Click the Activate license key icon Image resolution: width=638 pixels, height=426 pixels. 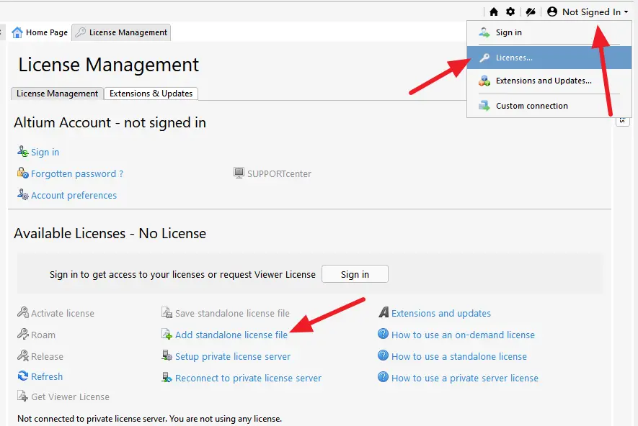pyautogui.click(x=23, y=312)
